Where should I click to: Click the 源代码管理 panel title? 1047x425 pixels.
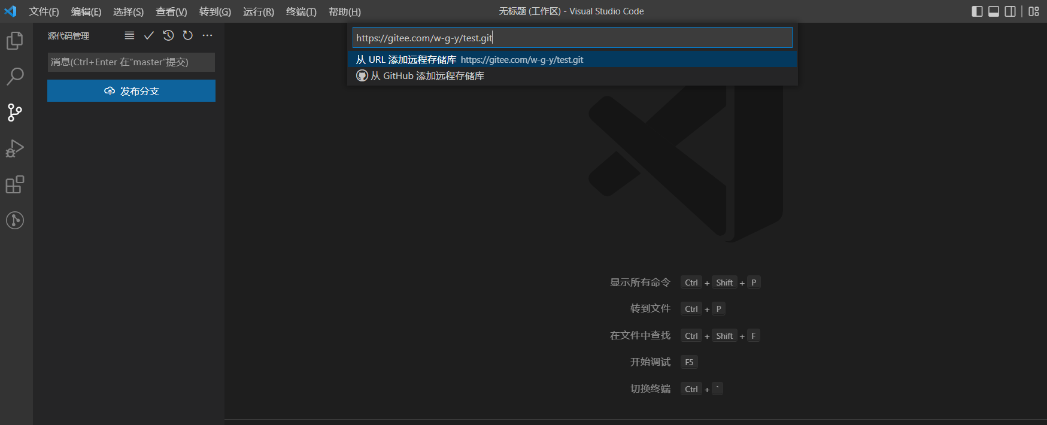pyautogui.click(x=69, y=36)
